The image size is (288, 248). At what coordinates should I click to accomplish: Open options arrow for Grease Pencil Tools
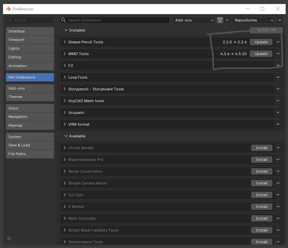278,42
